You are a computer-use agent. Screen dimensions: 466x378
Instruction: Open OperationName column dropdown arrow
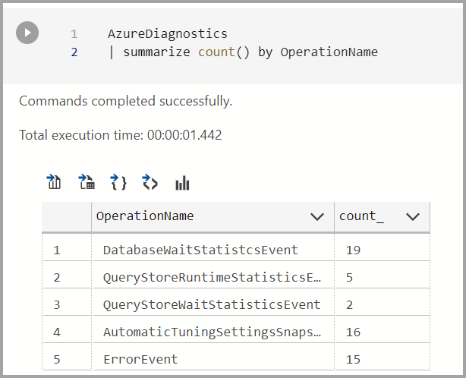[x=316, y=216]
